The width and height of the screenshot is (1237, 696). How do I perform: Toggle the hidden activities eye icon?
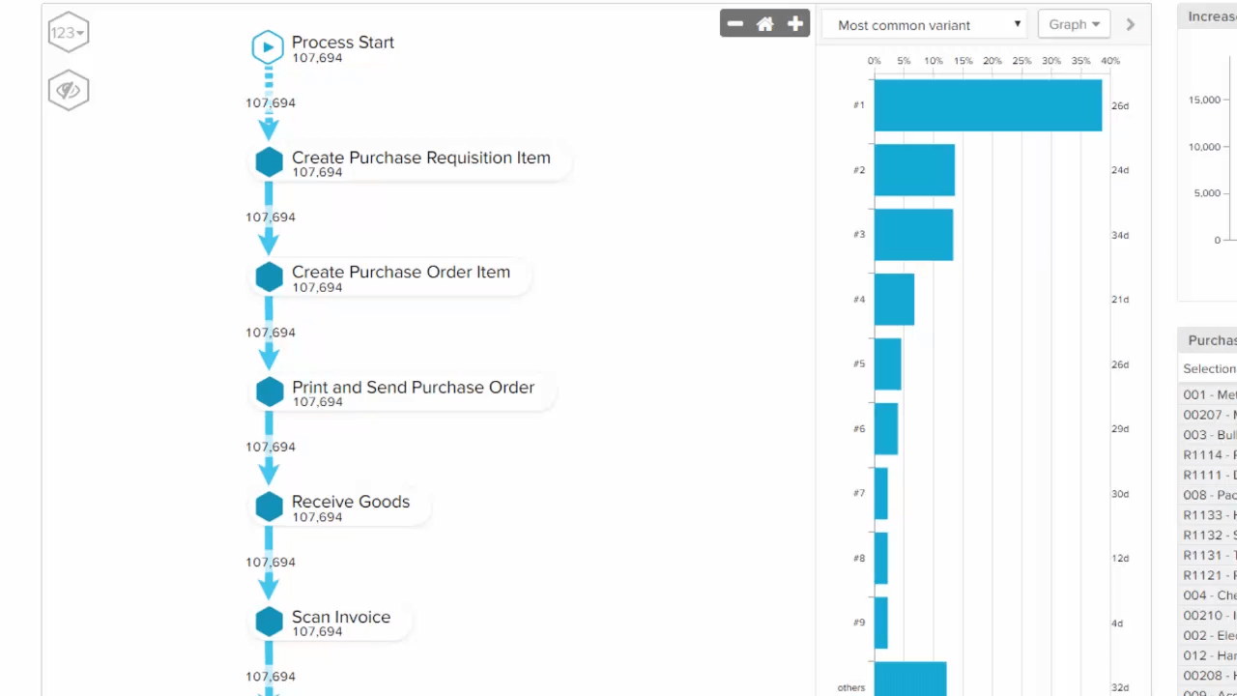tap(68, 91)
